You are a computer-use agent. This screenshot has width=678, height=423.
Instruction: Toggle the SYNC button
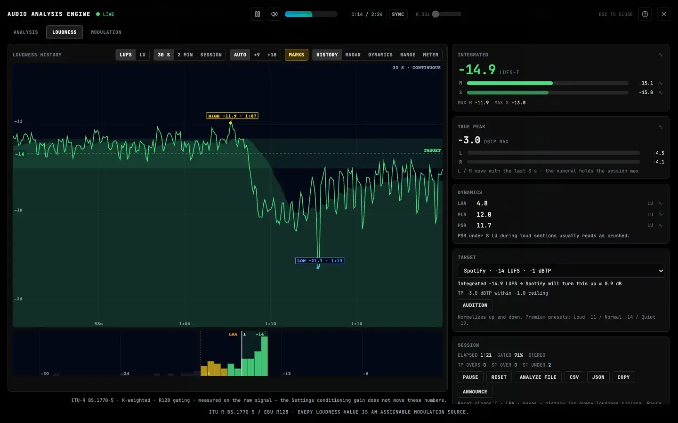click(x=398, y=14)
